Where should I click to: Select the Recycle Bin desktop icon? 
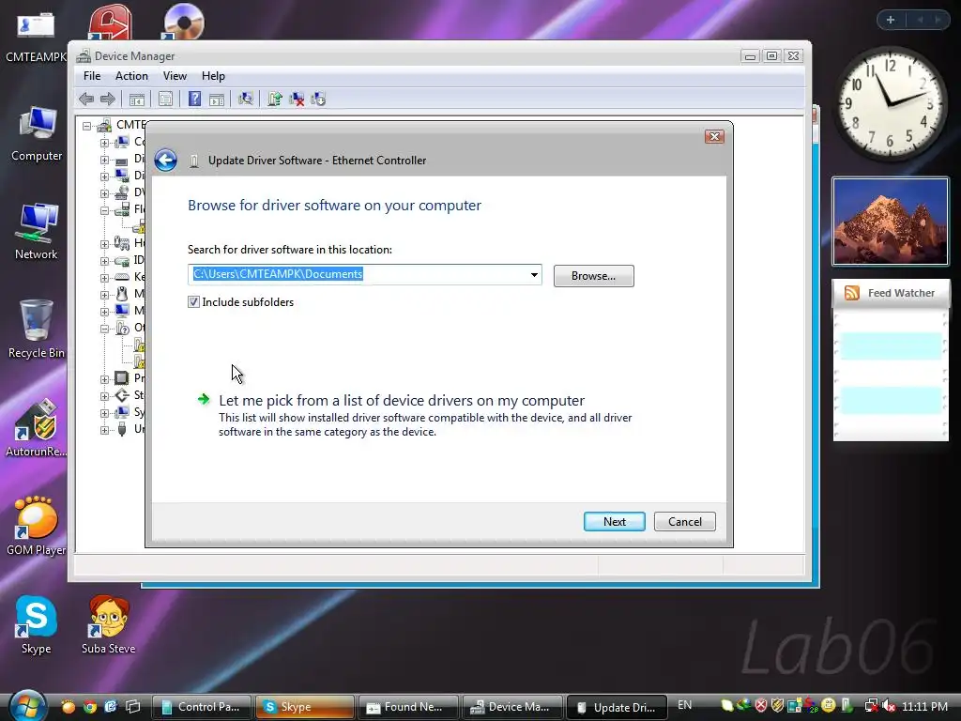[37, 330]
